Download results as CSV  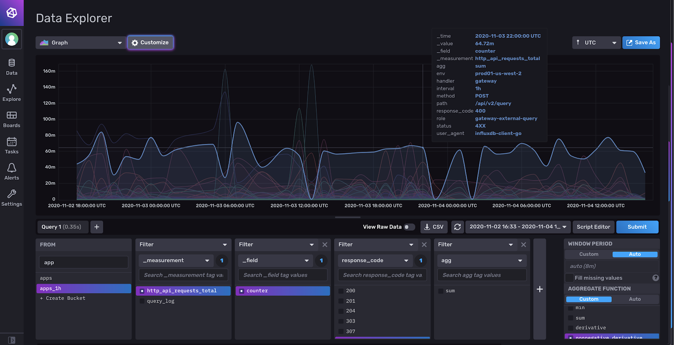(x=433, y=227)
